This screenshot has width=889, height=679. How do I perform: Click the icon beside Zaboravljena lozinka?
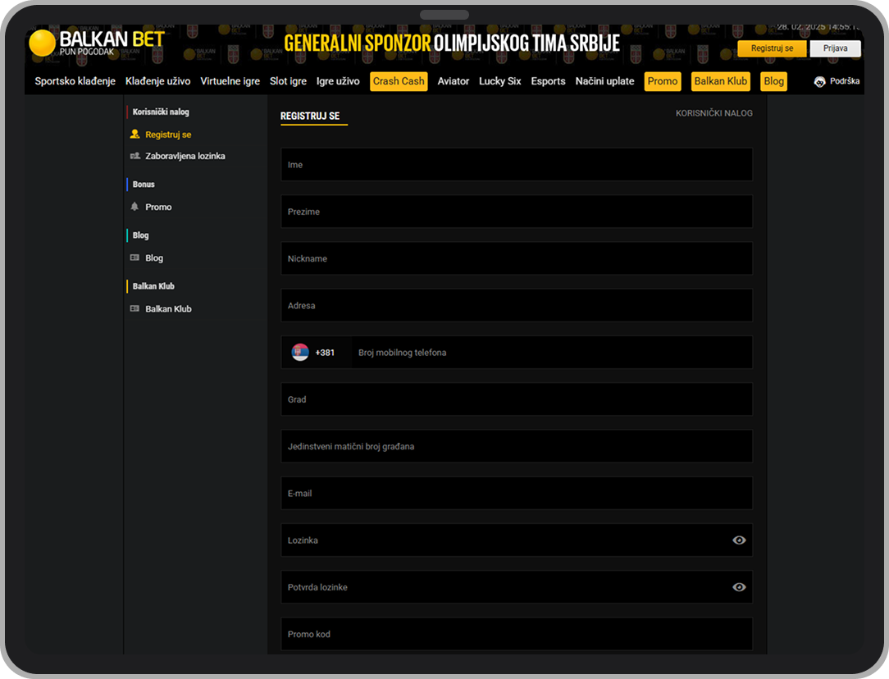point(135,156)
